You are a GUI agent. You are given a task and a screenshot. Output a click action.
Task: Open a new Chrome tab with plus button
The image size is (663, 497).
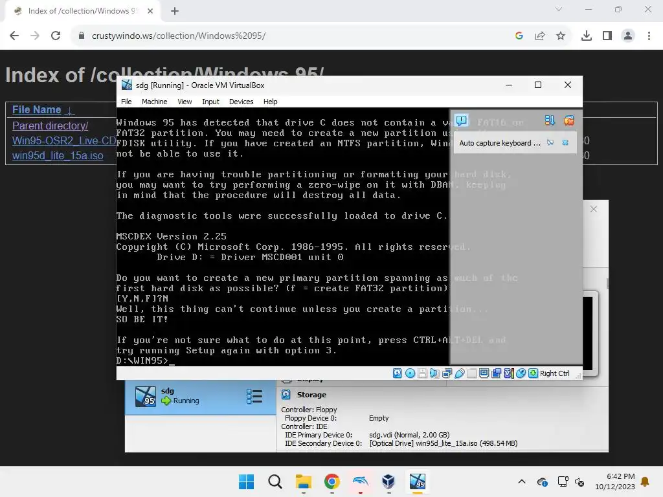point(175,11)
